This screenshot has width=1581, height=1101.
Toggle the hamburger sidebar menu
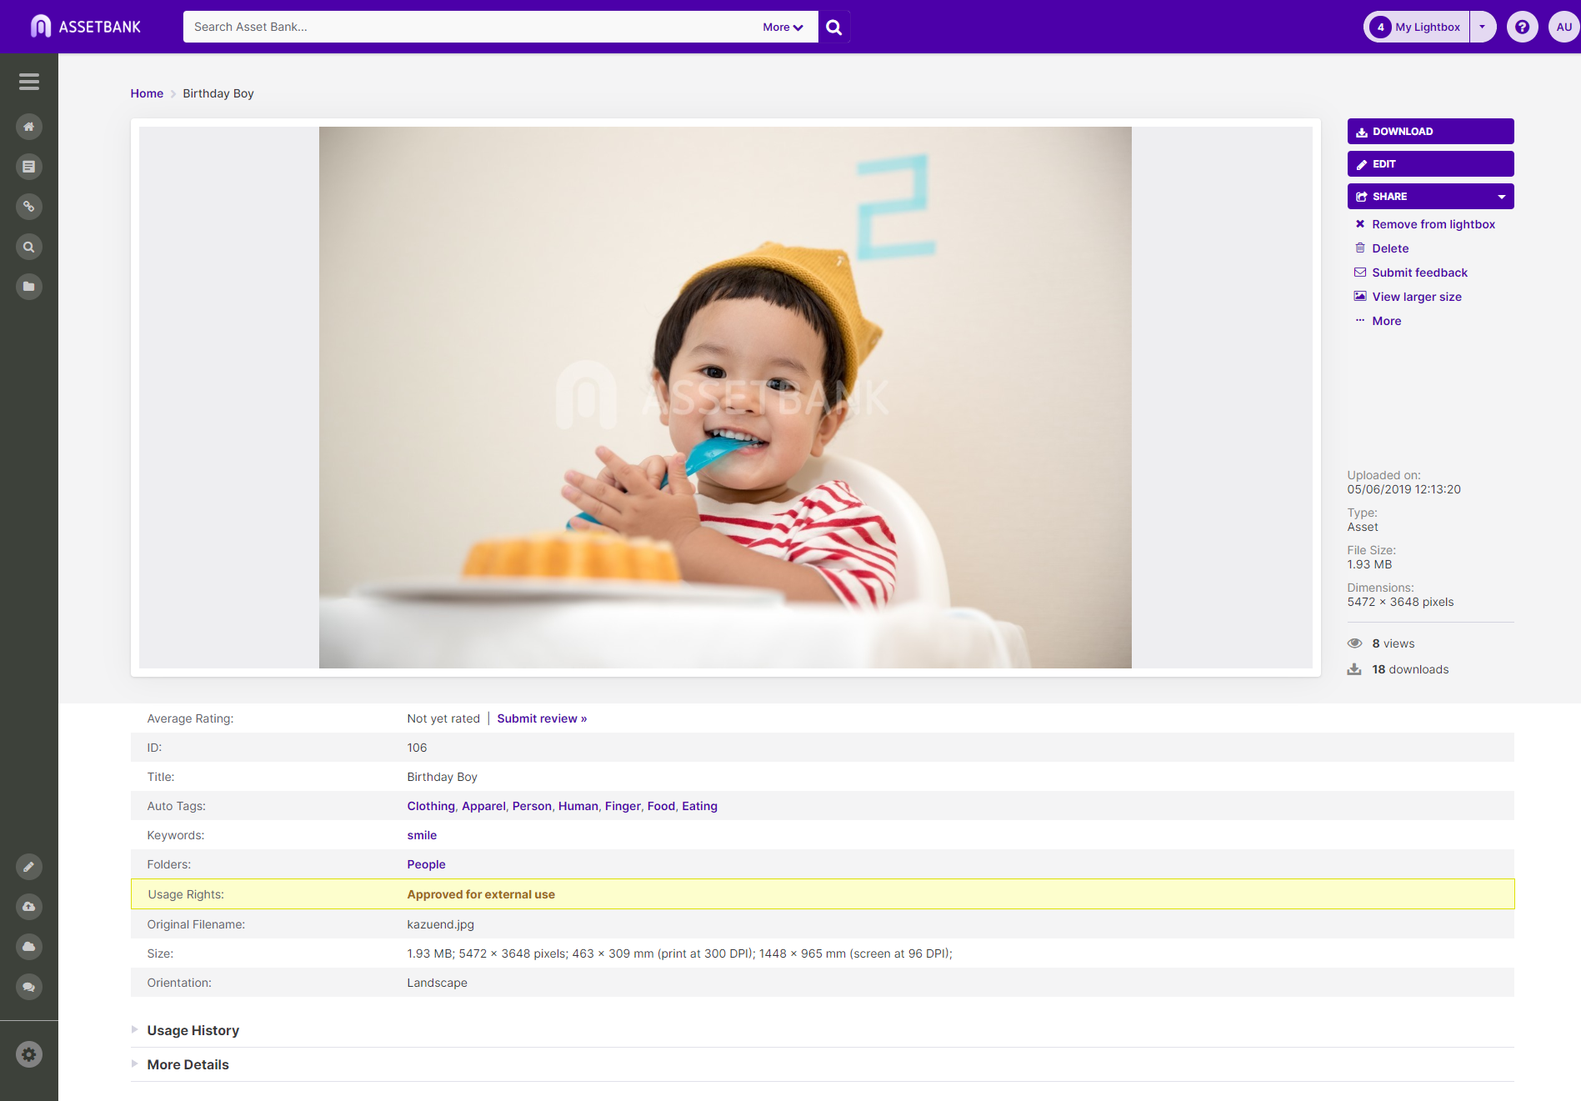[29, 82]
